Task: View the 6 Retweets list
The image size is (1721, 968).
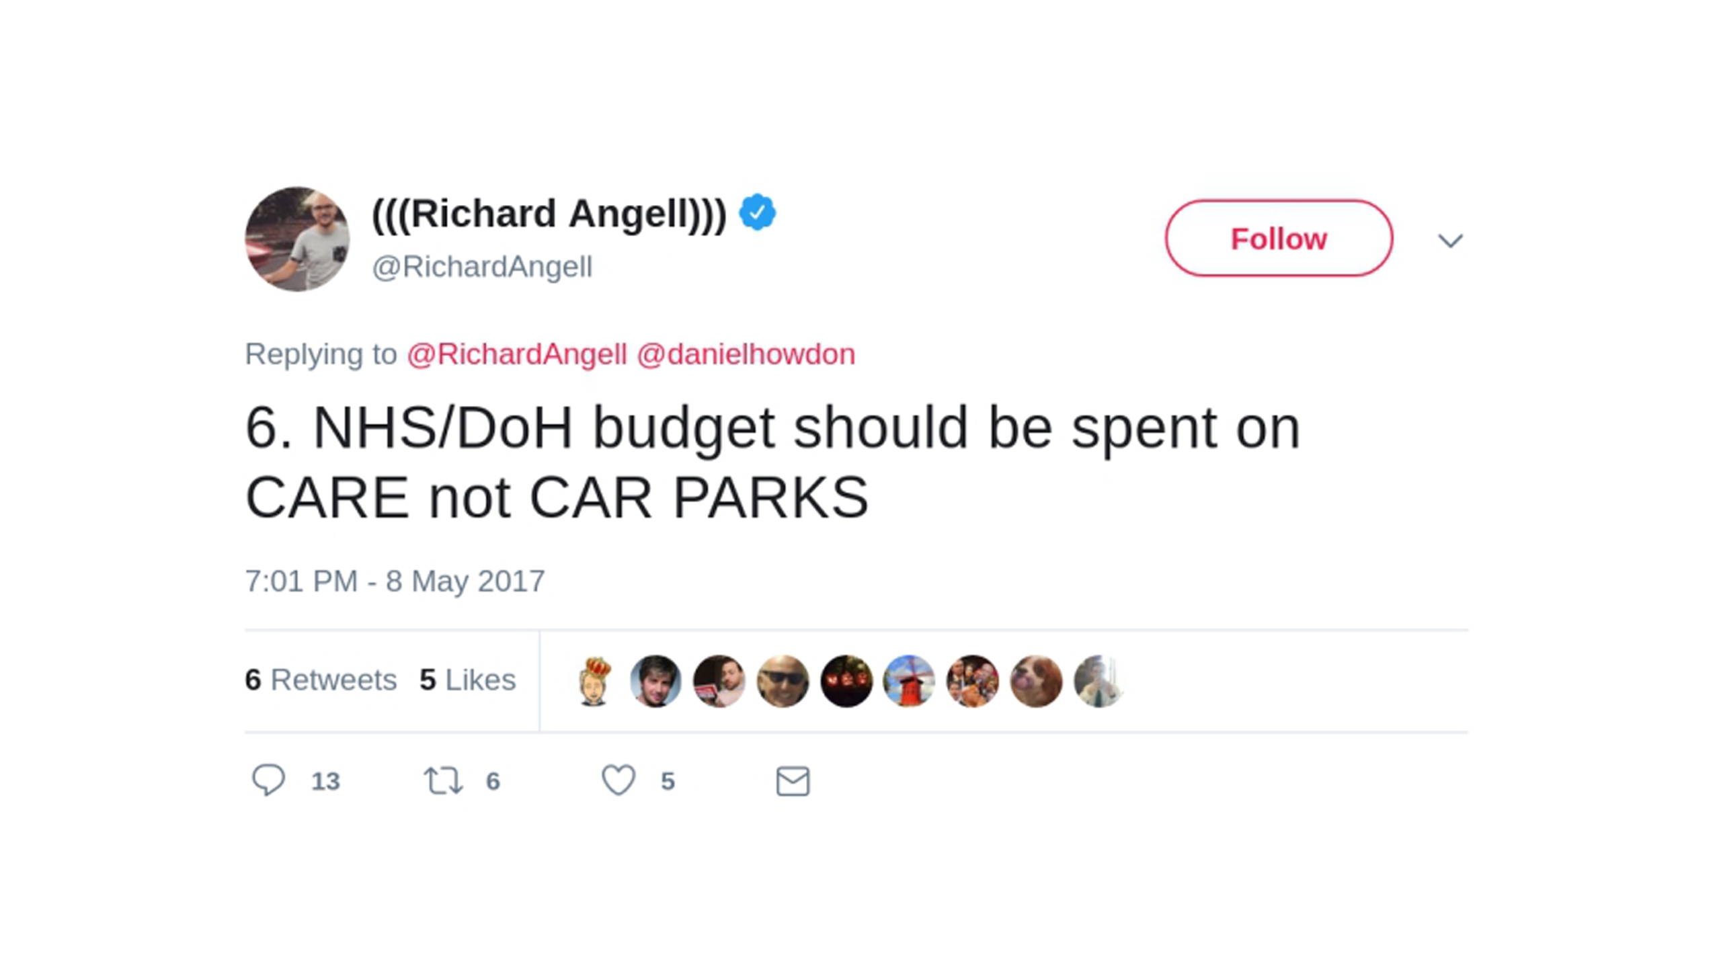Action: 321,680
